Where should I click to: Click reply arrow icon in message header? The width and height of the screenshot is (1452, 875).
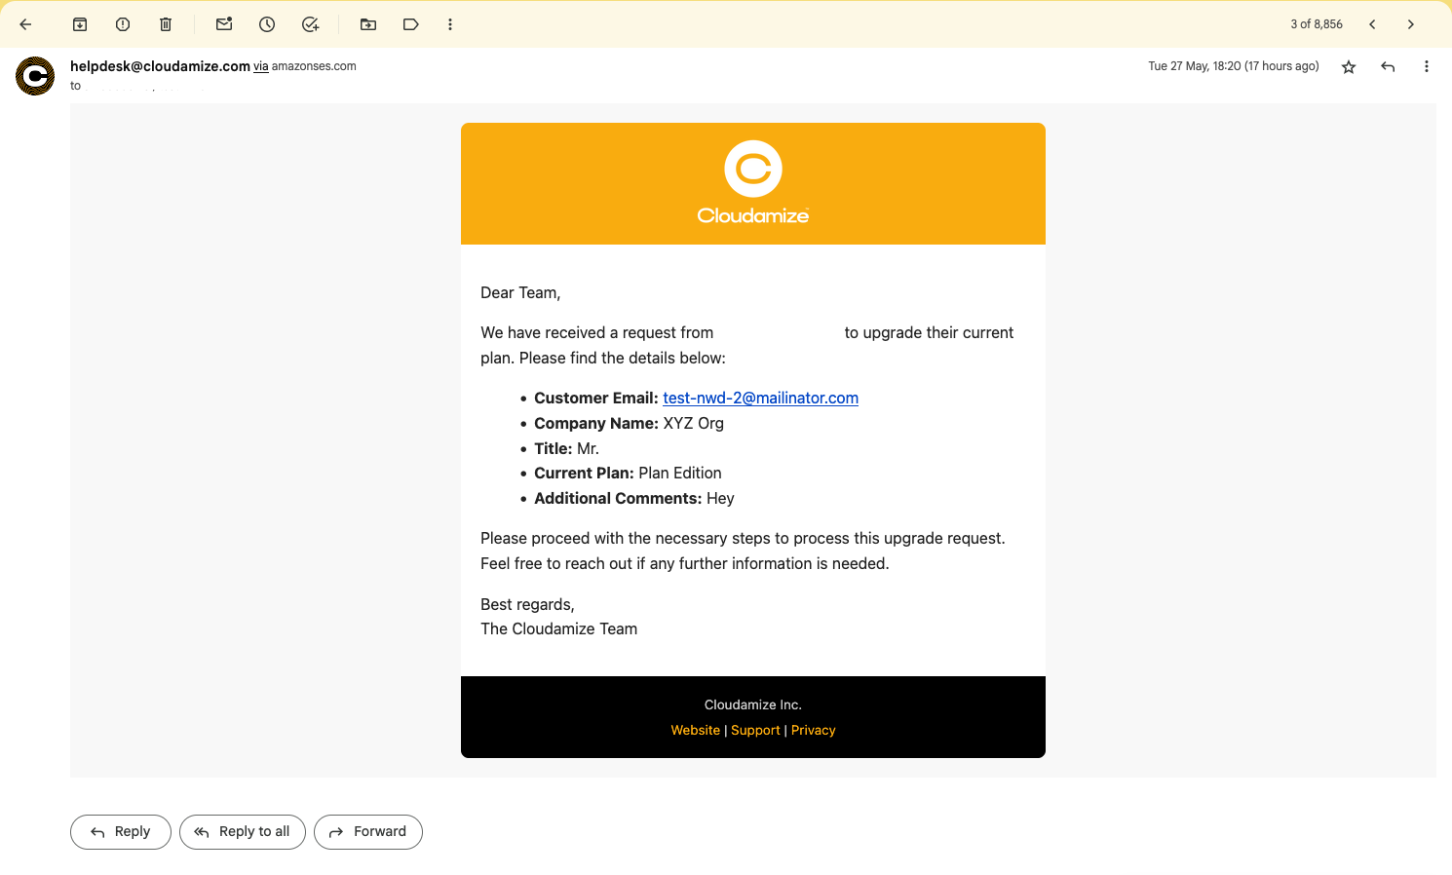click(x=1388, y=66)
